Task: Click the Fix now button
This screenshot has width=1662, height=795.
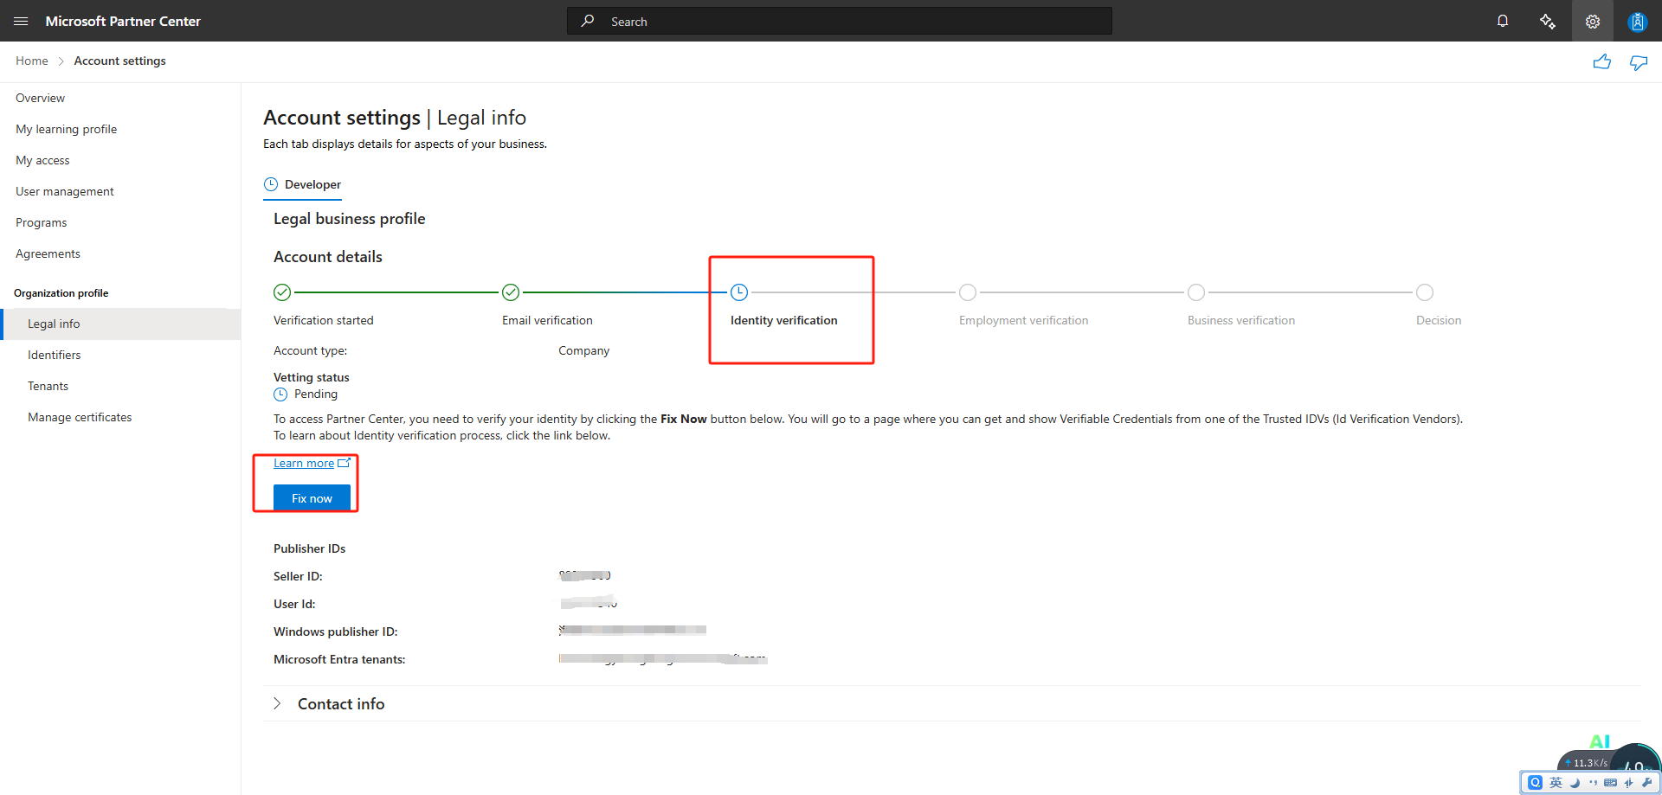Action: (x=312, y=498)
